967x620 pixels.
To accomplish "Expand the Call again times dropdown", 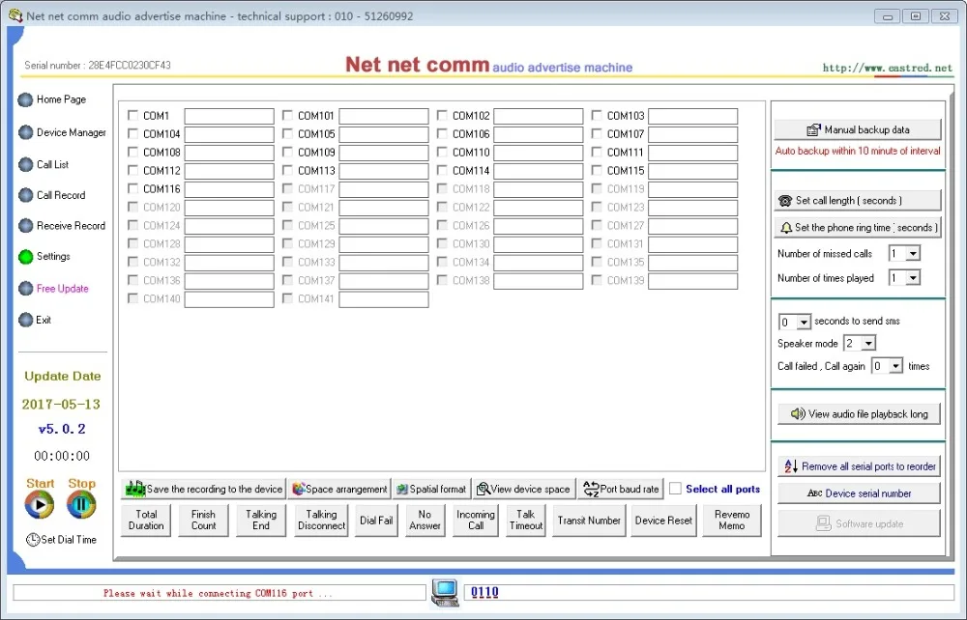I will 895,366.
